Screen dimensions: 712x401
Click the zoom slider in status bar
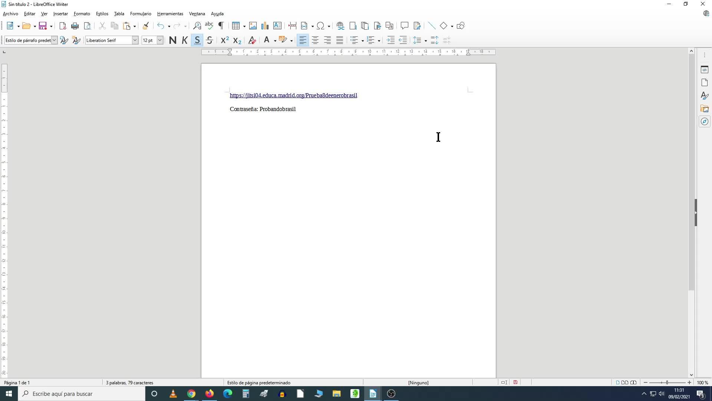(x=667, y=382)
